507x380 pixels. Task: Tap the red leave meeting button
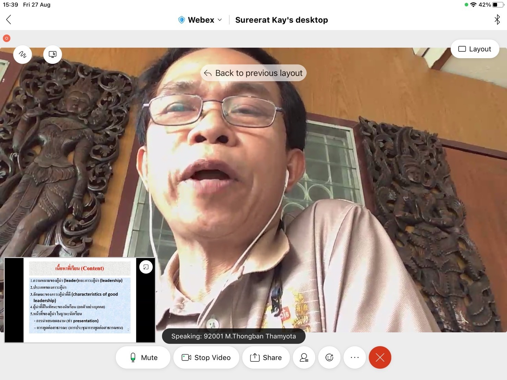380,357
